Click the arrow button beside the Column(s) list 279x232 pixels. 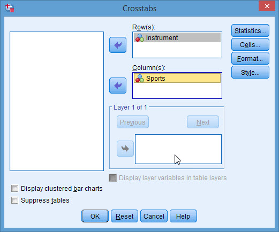(x=118, y=86)
